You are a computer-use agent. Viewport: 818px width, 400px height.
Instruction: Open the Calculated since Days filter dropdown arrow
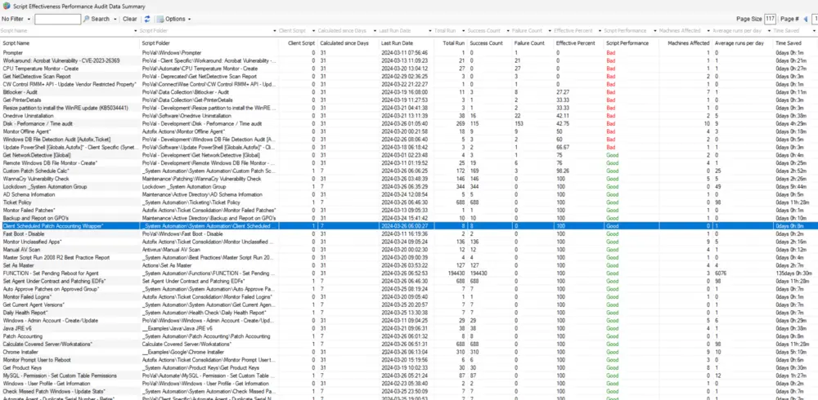[x=375, y=31]
